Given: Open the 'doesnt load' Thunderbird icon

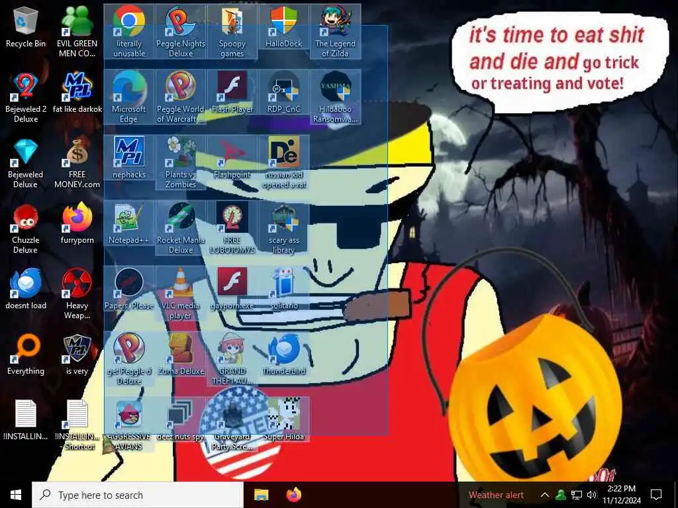Looking at the screenshot, I should pyautogui.click(x=26, y=290).
